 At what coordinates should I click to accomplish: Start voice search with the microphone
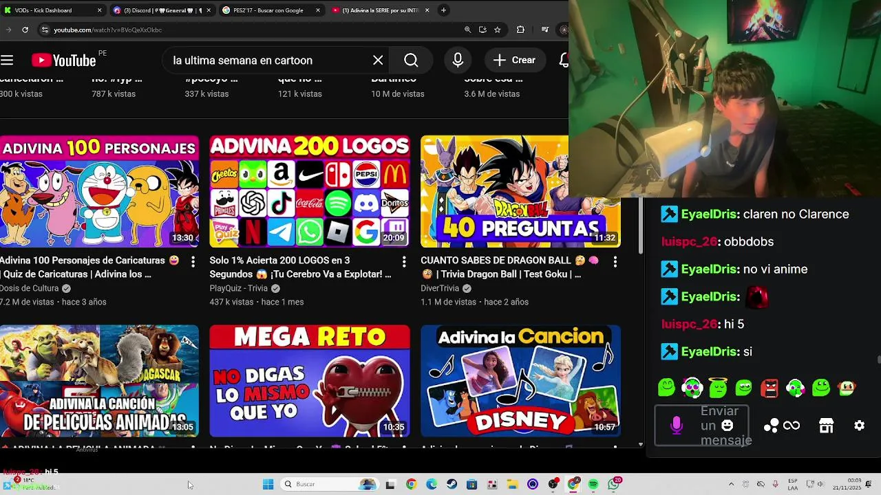click(458, 60)
